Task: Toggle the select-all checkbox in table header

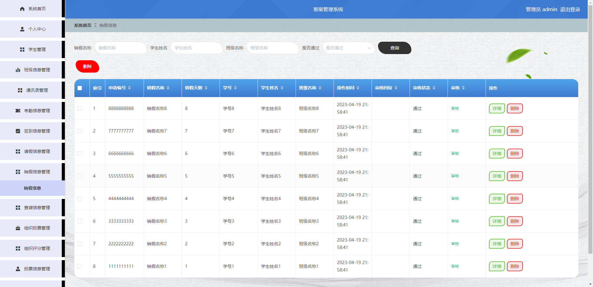Action: [x=80, y=88]
